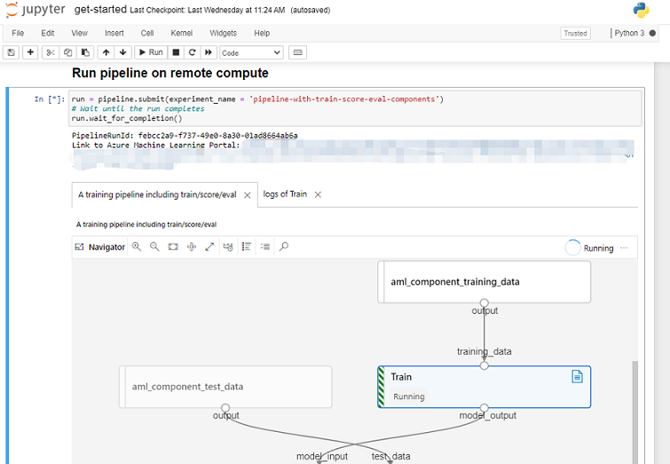Enable the pan mode icon
This screenshot has height=464, width=670.
[192, 247]
